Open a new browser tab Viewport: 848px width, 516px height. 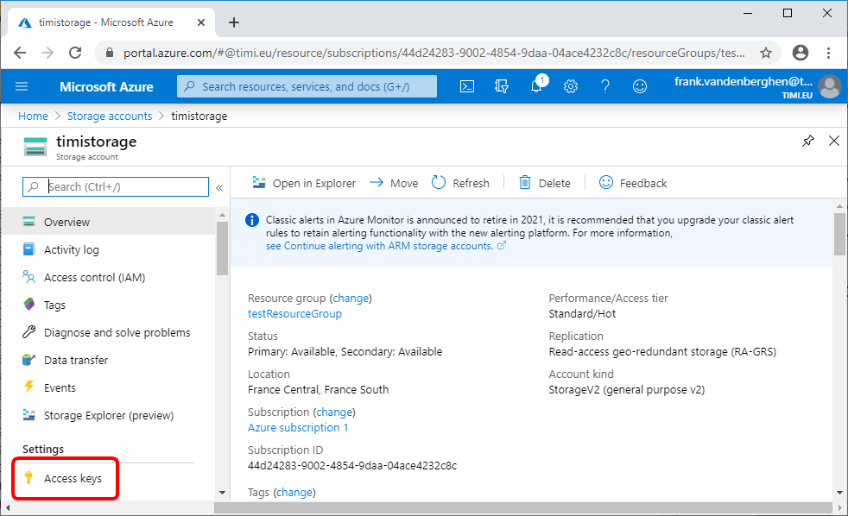(234, 22)
